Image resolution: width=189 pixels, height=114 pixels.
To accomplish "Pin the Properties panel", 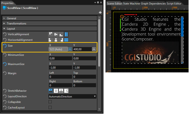I will (x=98, y=3).
